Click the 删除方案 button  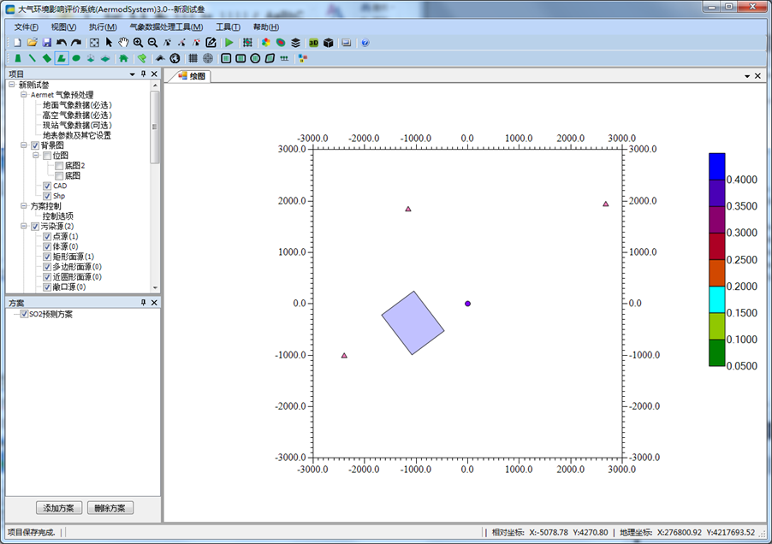pos(110,508)
